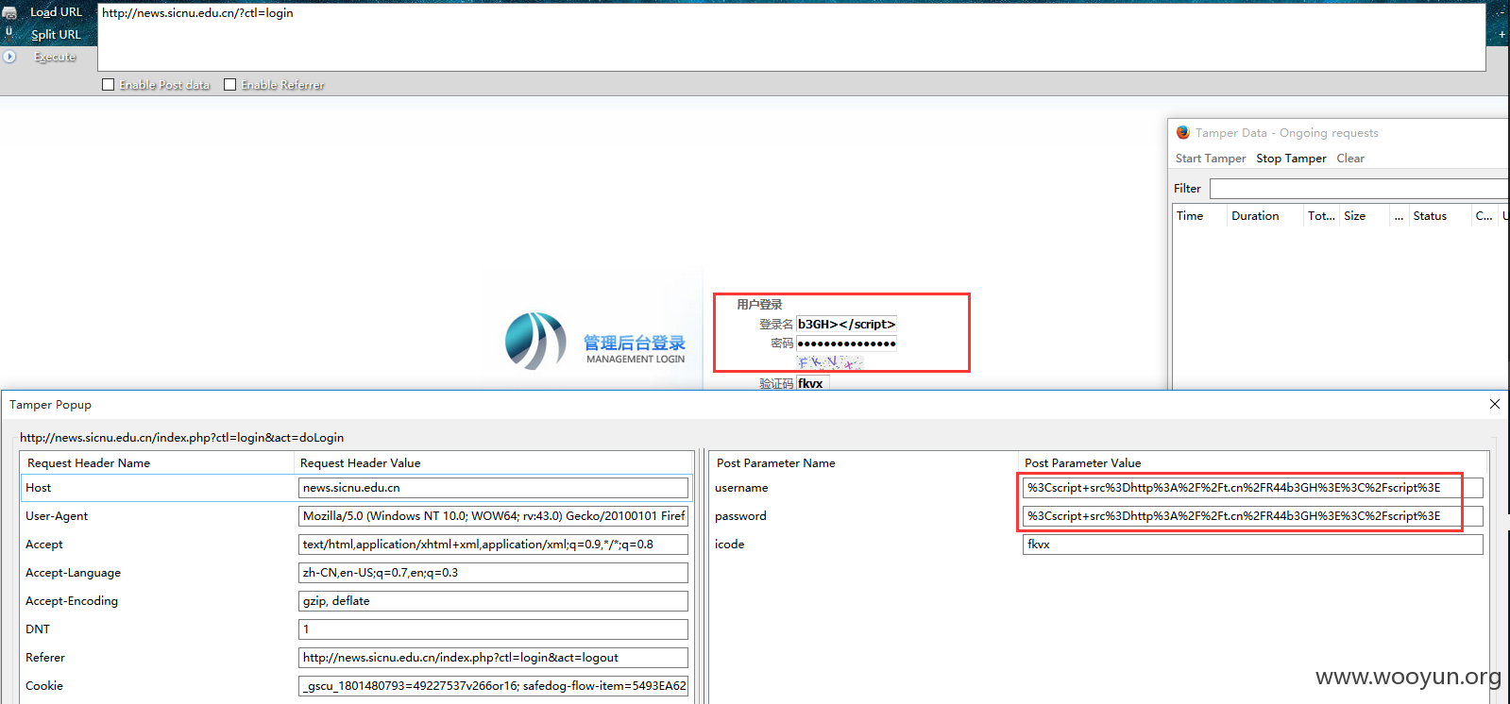The image size is (1510, 704).
Task: Sort by Status column in Tamper Data
Action: coord(1438,216)
